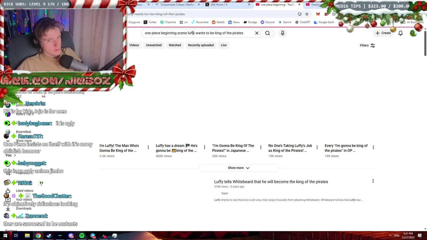Open Spotify from the taskbar

point(82,236)
